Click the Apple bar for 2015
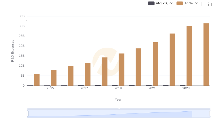Screen dimensions: 215x124 (x=53, y=78)
